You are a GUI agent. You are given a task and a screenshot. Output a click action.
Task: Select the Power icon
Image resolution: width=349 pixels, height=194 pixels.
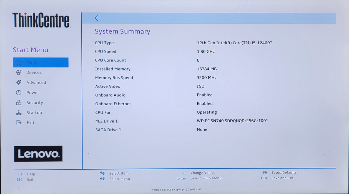tap(19, 93)
